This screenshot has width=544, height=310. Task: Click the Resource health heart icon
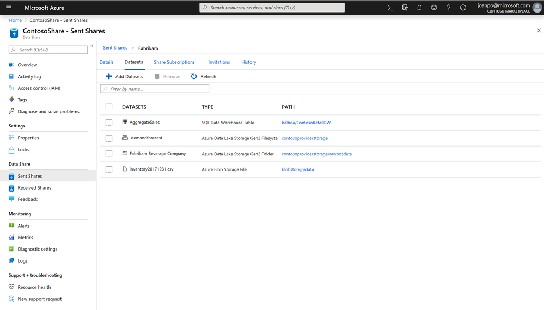coord(11,287)
